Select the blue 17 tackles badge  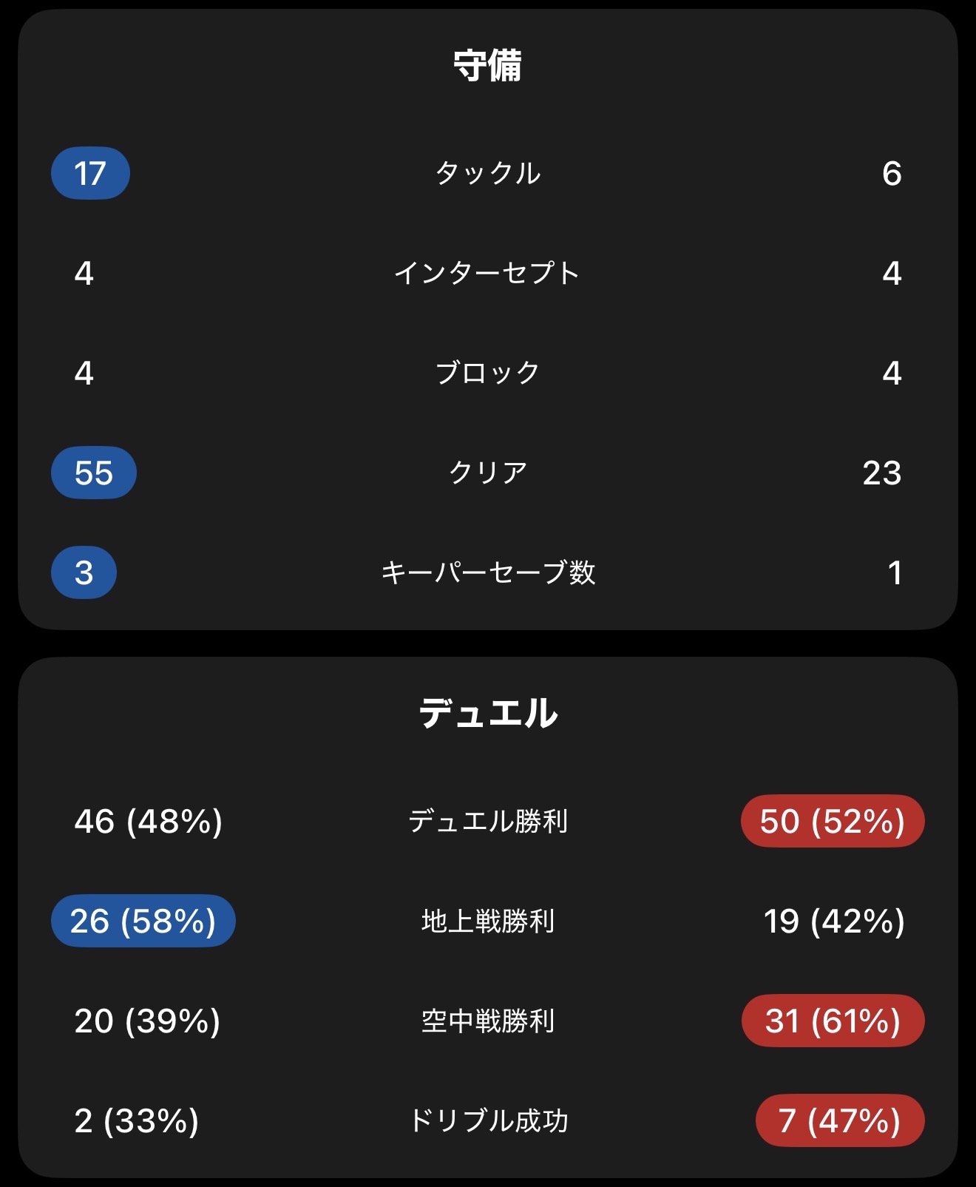(90, 174)
